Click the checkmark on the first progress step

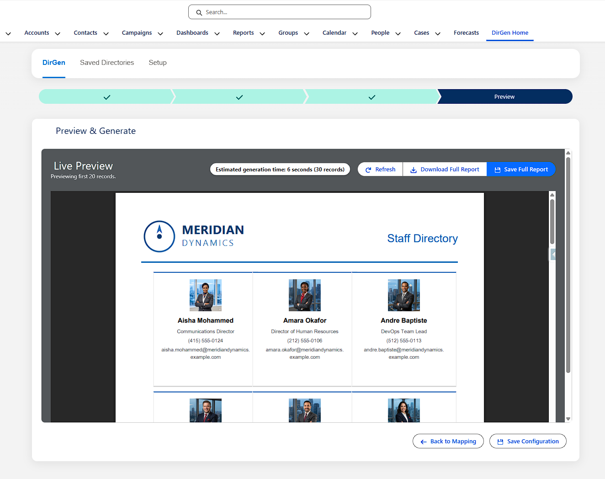pos(106,96)
